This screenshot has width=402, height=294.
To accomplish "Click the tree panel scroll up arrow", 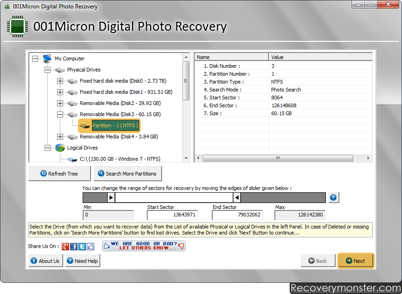I will point(186,57).
